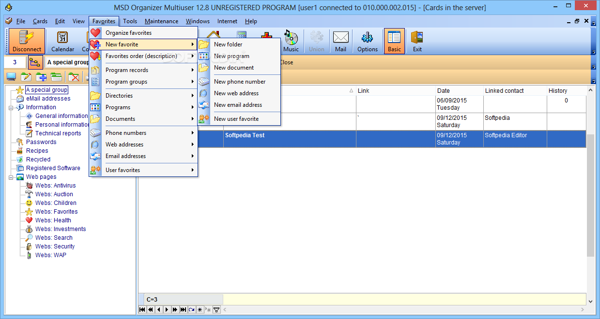This screenshot has width=600, height=319.
Task: Select Registered Software in the tree
Action: 53,168
